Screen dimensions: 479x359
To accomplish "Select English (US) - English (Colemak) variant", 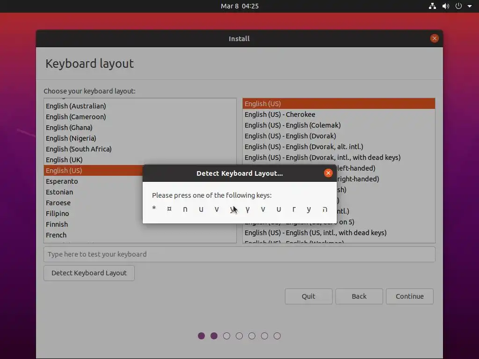I will click(339, 125).
